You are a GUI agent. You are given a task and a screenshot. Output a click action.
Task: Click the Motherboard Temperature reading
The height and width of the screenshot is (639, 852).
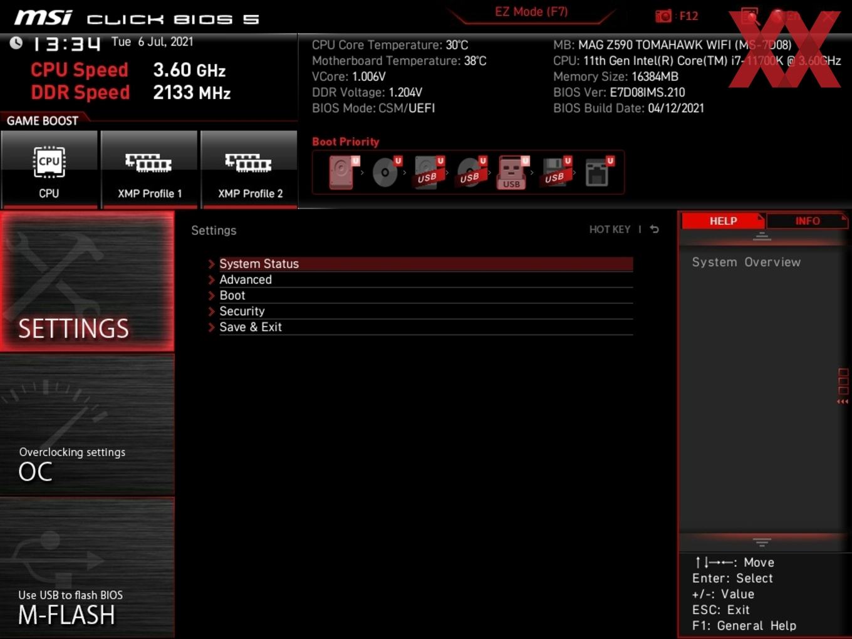(x=399, y=61)
